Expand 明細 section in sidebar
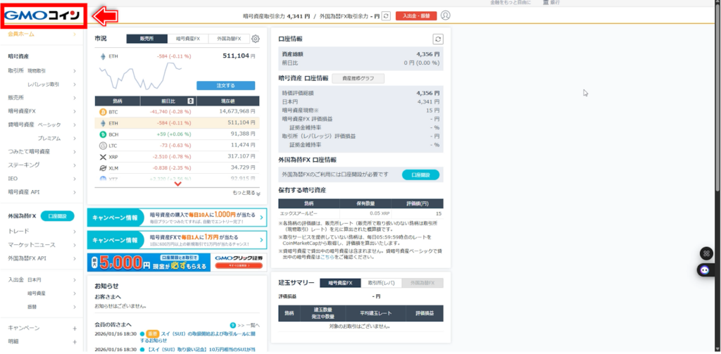 click(x=74, y=341)
